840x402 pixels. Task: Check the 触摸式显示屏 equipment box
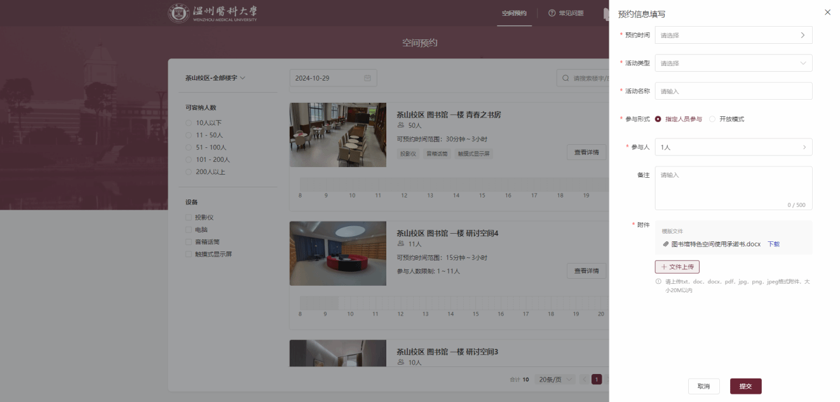188,254
